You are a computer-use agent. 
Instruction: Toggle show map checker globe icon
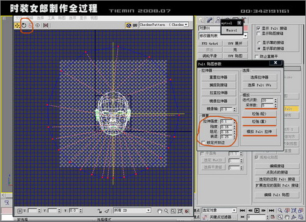129,26
